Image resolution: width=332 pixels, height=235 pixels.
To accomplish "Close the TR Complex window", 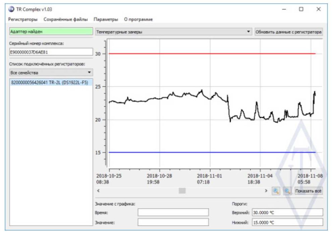I will [x=319, y=9].
